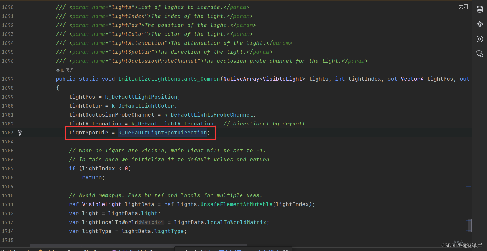Click the Vector4 type in the signature
The height and width of the screenshot is (251, 487).
(412, 79)
